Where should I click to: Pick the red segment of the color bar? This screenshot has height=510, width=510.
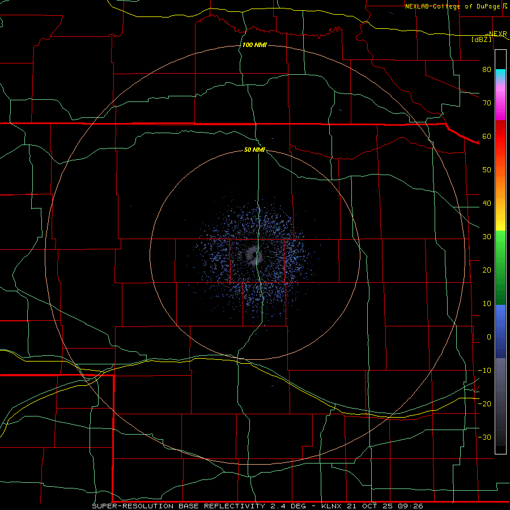[x=500, y=137]
